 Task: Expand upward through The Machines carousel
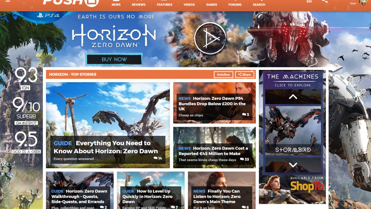[x=292, y=97]
